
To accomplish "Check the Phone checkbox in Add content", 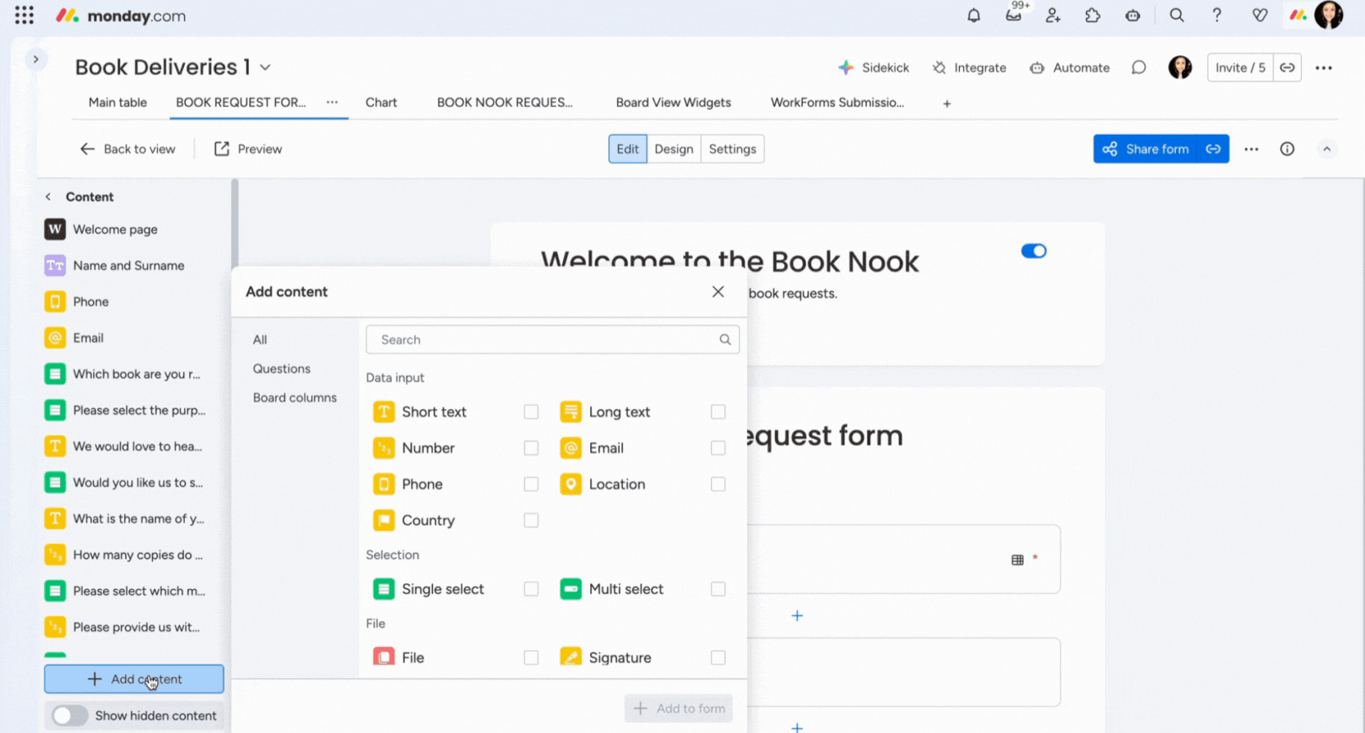I will 531,484.
